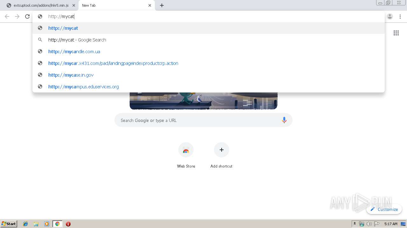Click the Add shortcut plus icon
Viewport: 407px width, 228px height.
[222, 150]
